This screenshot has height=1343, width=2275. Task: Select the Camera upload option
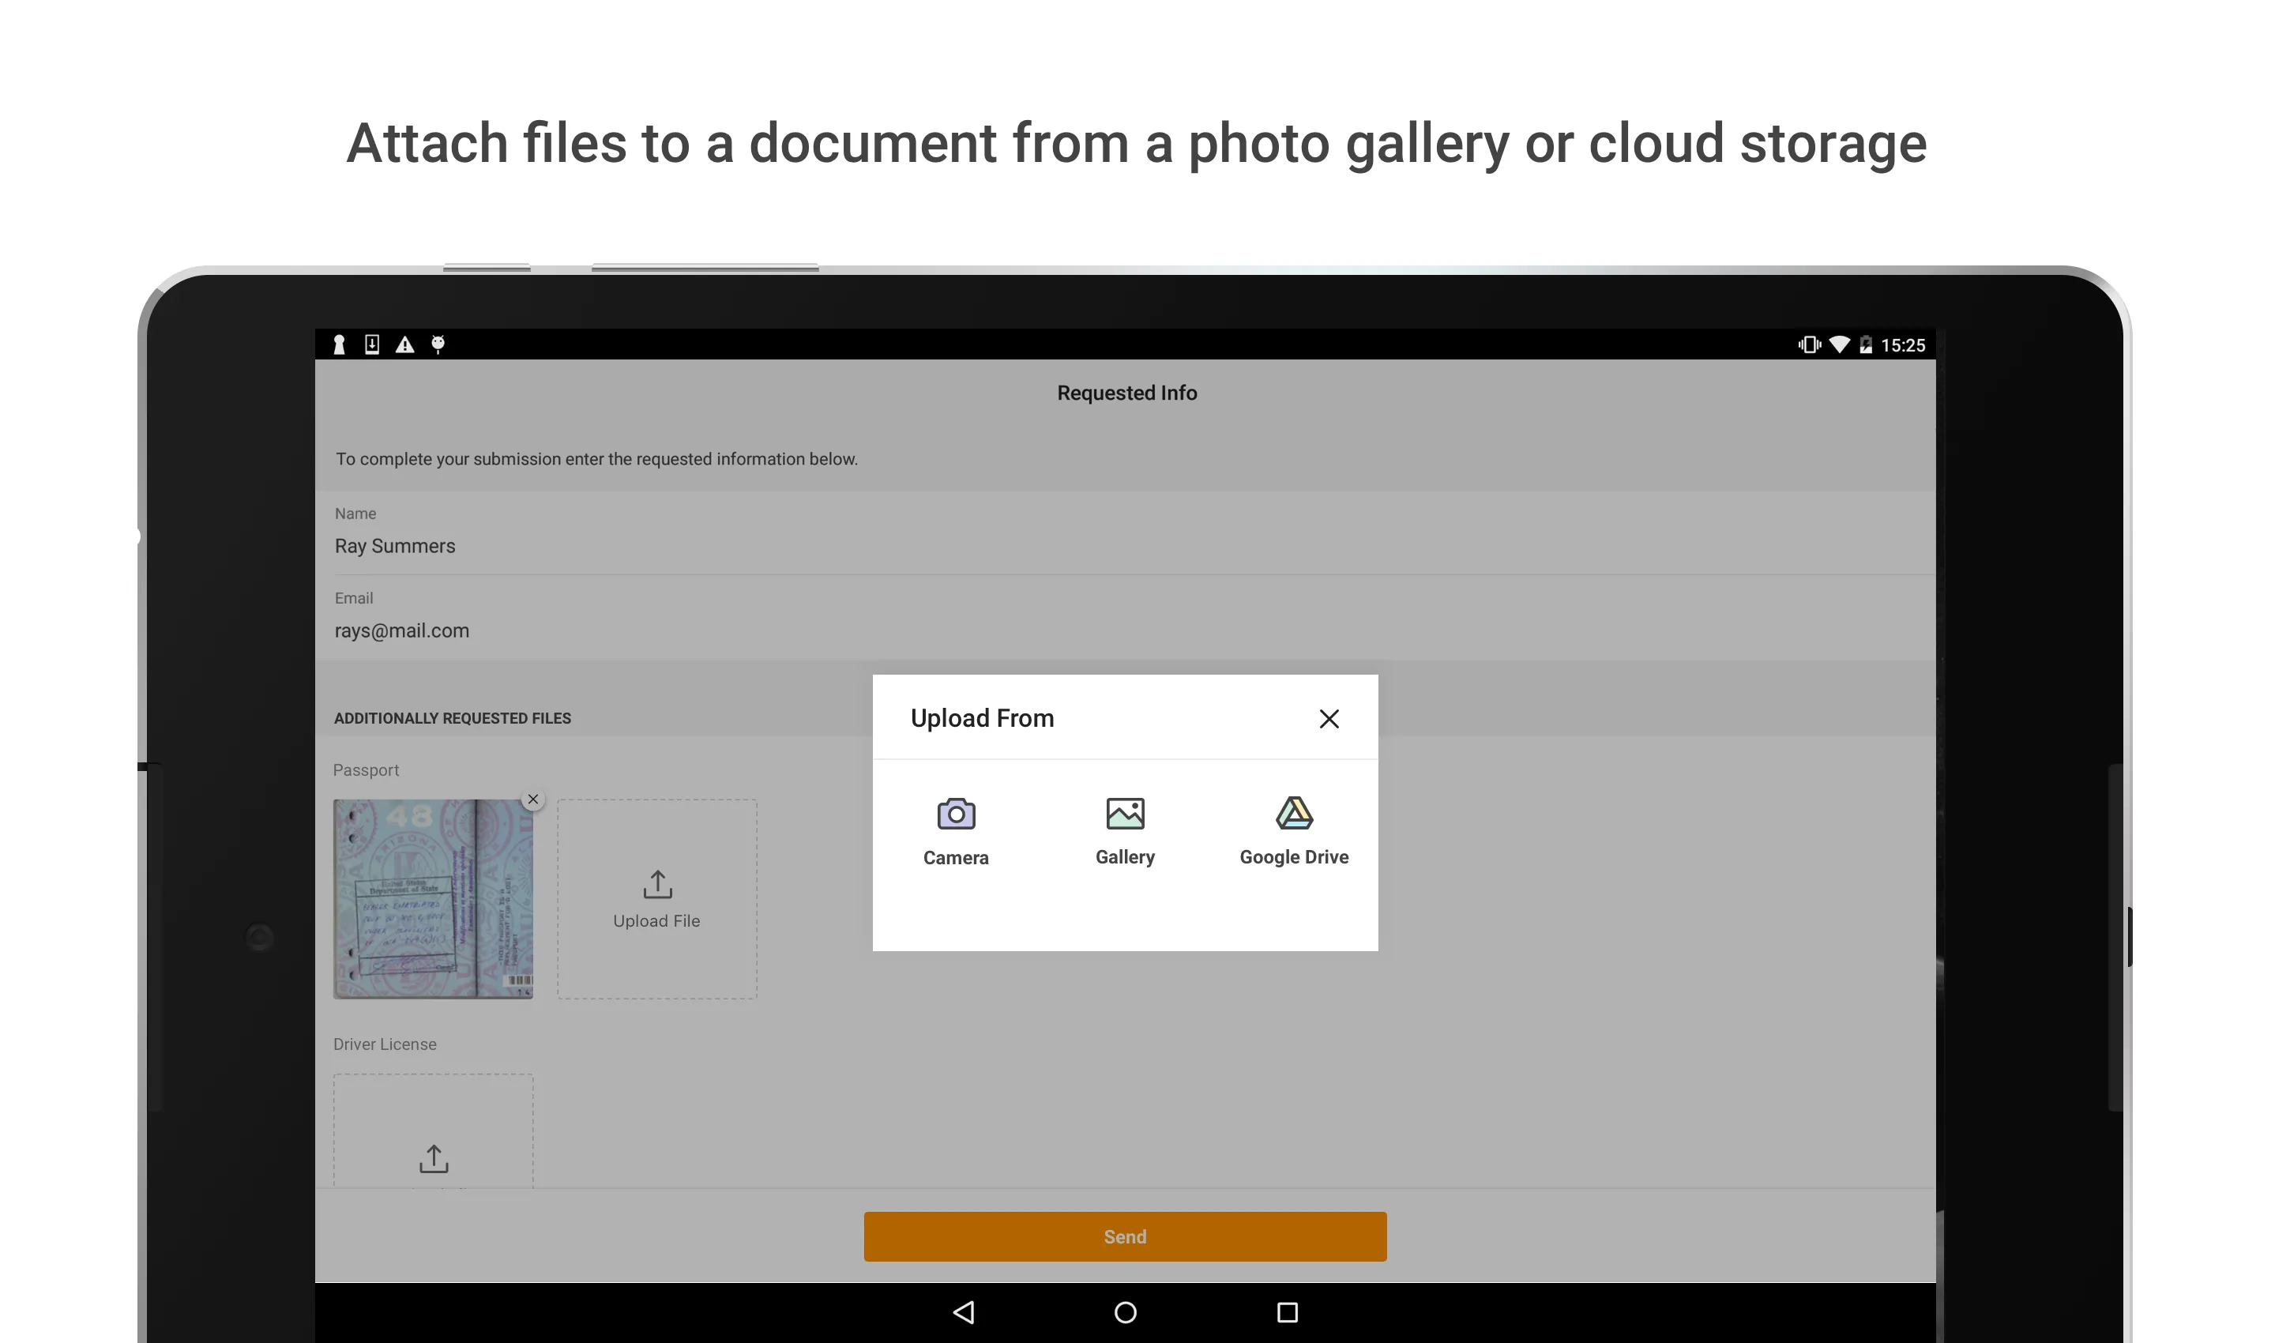click(956, 828)
